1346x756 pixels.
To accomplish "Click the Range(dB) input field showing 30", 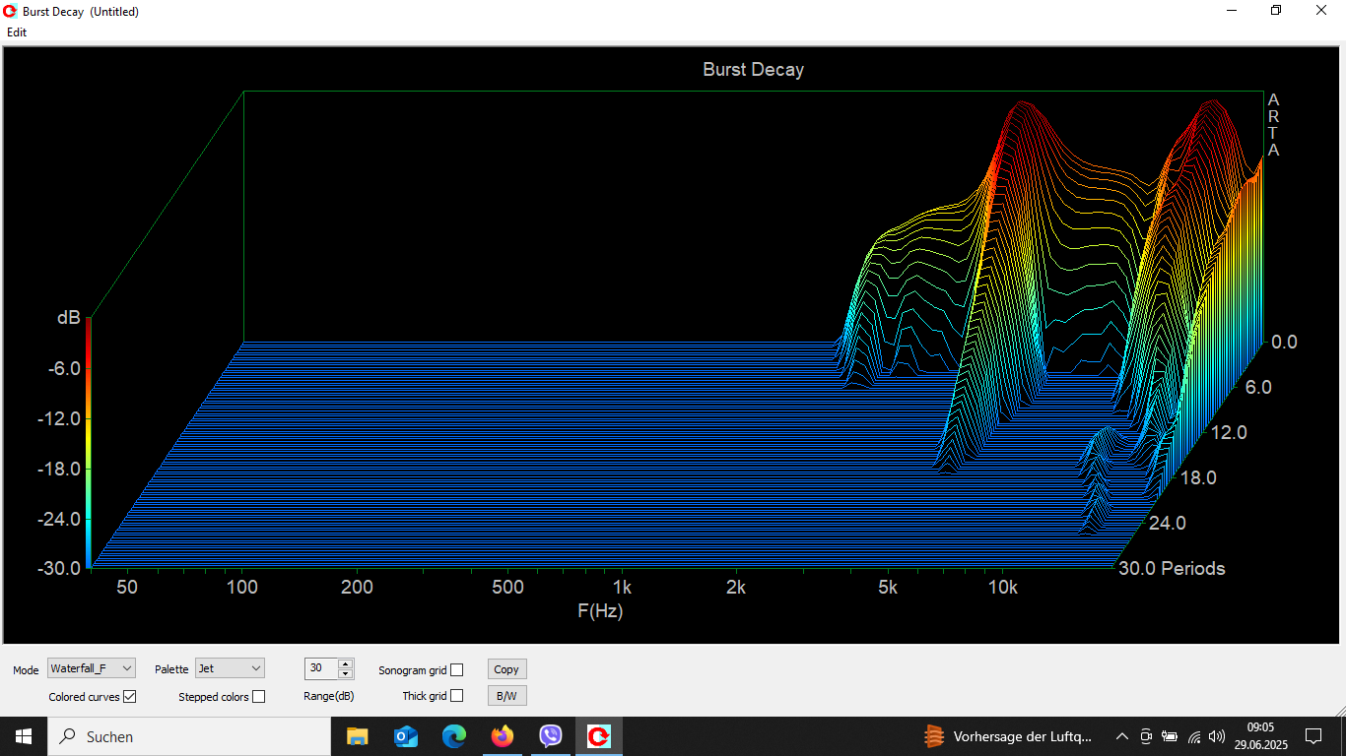I will 320,668.
